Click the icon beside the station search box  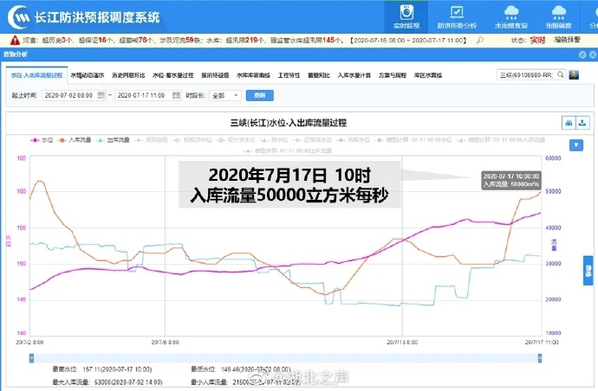point(574,76)
